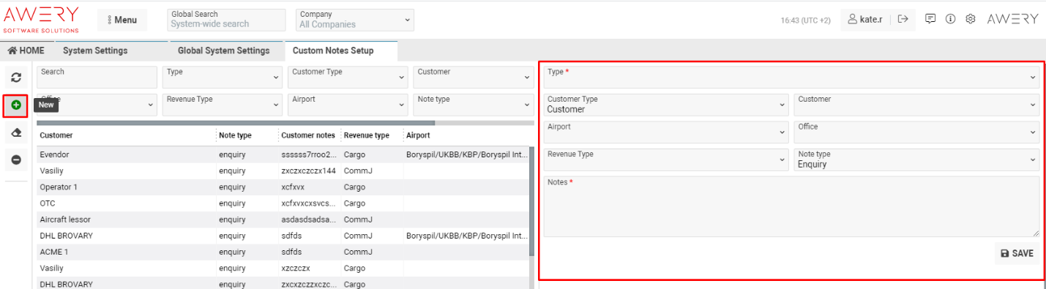
Task: Click the Customer notes column header
Action: coord(308,135)
